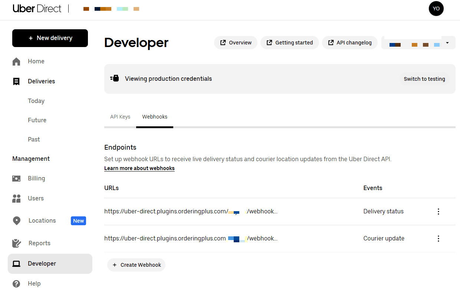
Task: Open options for Delivery status webhook
Action: 438,212
